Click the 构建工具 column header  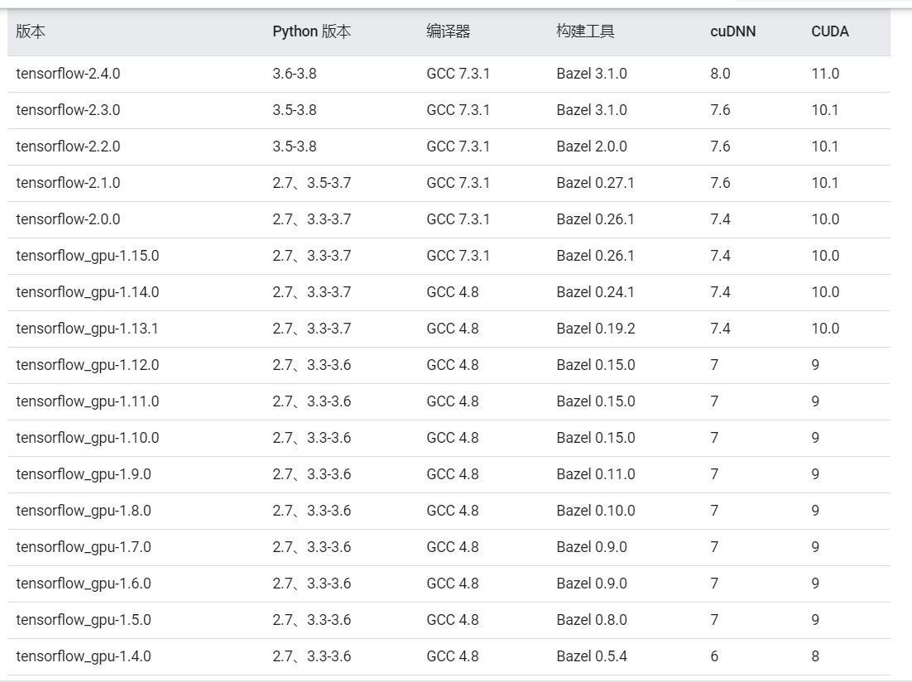[x=585, y=31]
